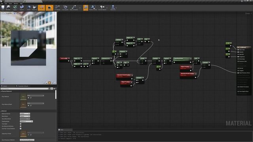Toggle the Stats toolbar button
Viewport: 253px width, 142px height.
(x=86, y=7)
